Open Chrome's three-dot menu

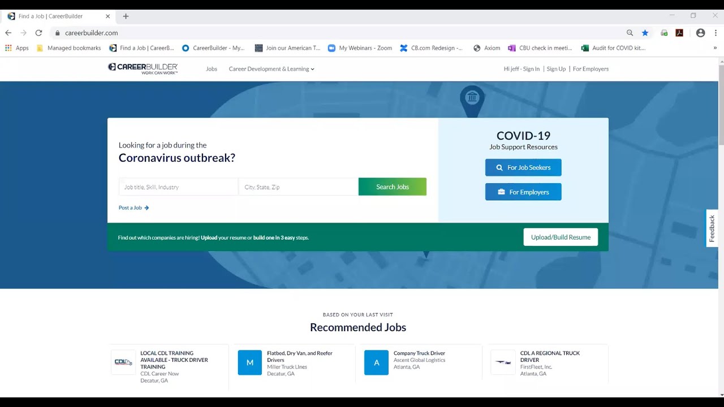pos(715,33)
